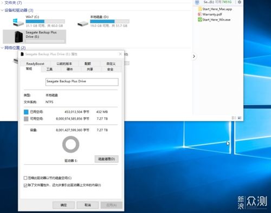
Task: Collapse the Devices and drives group
Action: tap(2, 10)
